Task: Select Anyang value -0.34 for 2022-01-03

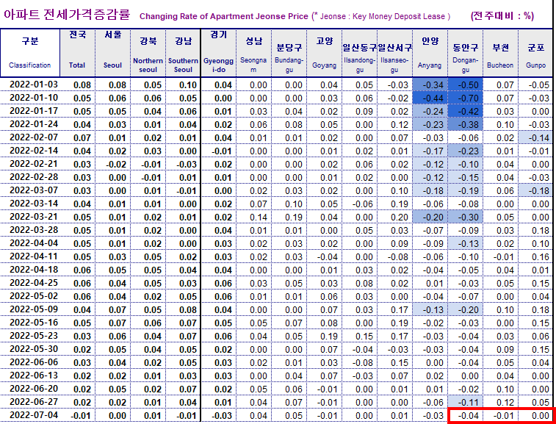Action: click(x=430, y=85)
